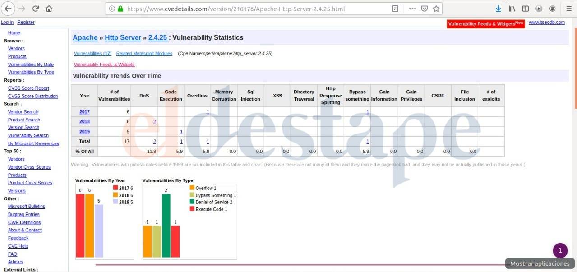Screen dimensions: 577x272
Task: Open Vulnerability Feeds & Widgets red banner
Action: pos(486,24)
